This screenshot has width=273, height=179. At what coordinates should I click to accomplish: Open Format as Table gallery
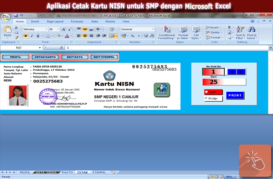coord(183,33)
